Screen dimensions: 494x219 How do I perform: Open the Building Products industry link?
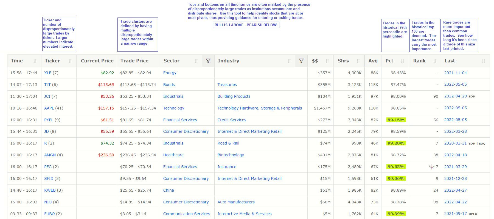(234, 96)
